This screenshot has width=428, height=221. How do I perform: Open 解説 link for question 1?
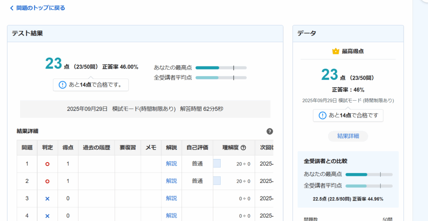point(171,164)
